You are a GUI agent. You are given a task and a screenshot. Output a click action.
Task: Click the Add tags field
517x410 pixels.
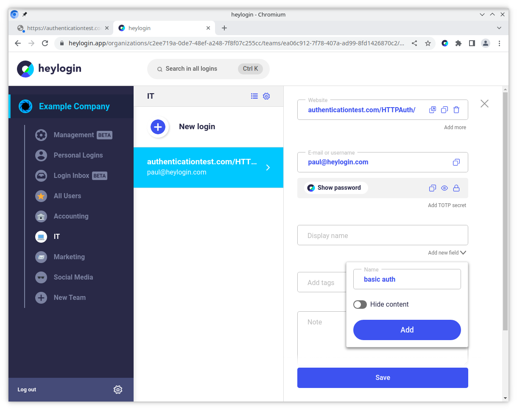(x=321, y=282)
